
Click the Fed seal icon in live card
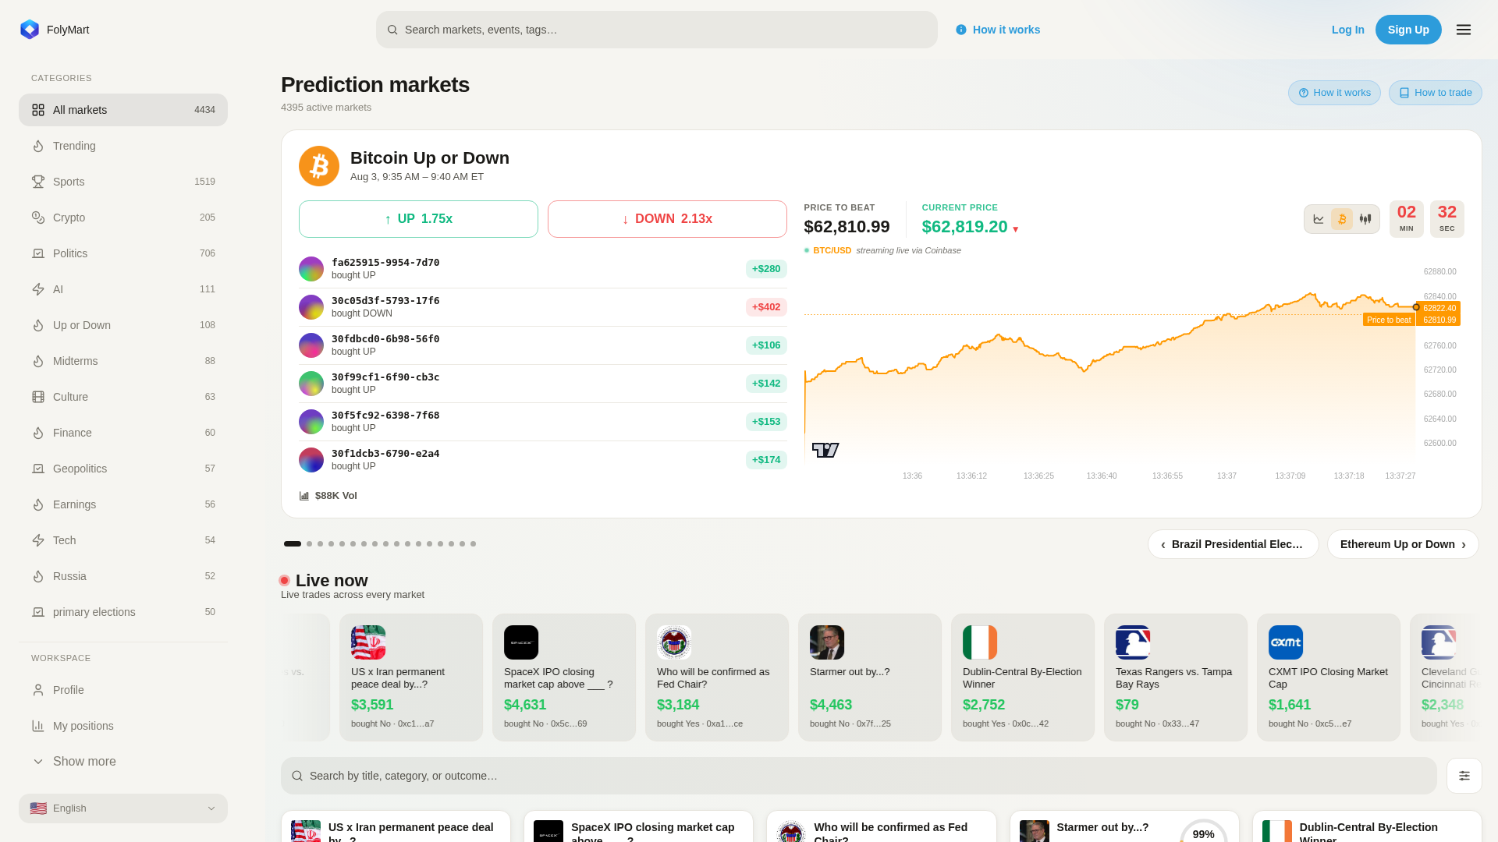pos(674,642)
